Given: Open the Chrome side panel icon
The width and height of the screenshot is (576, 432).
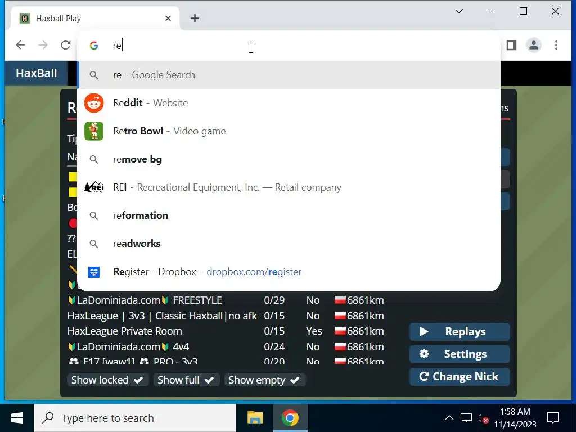Looking at the screenshot, I should 511,45.
